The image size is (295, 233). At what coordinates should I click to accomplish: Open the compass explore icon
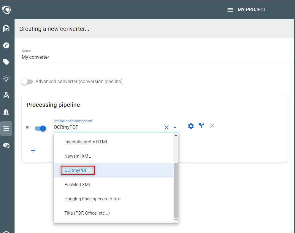[x=6, y=45]
